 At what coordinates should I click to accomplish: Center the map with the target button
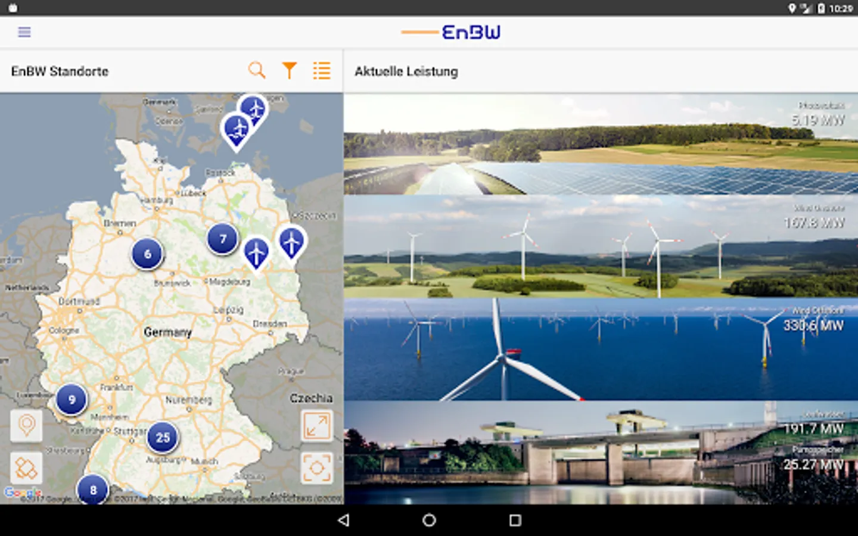(316, 468)
